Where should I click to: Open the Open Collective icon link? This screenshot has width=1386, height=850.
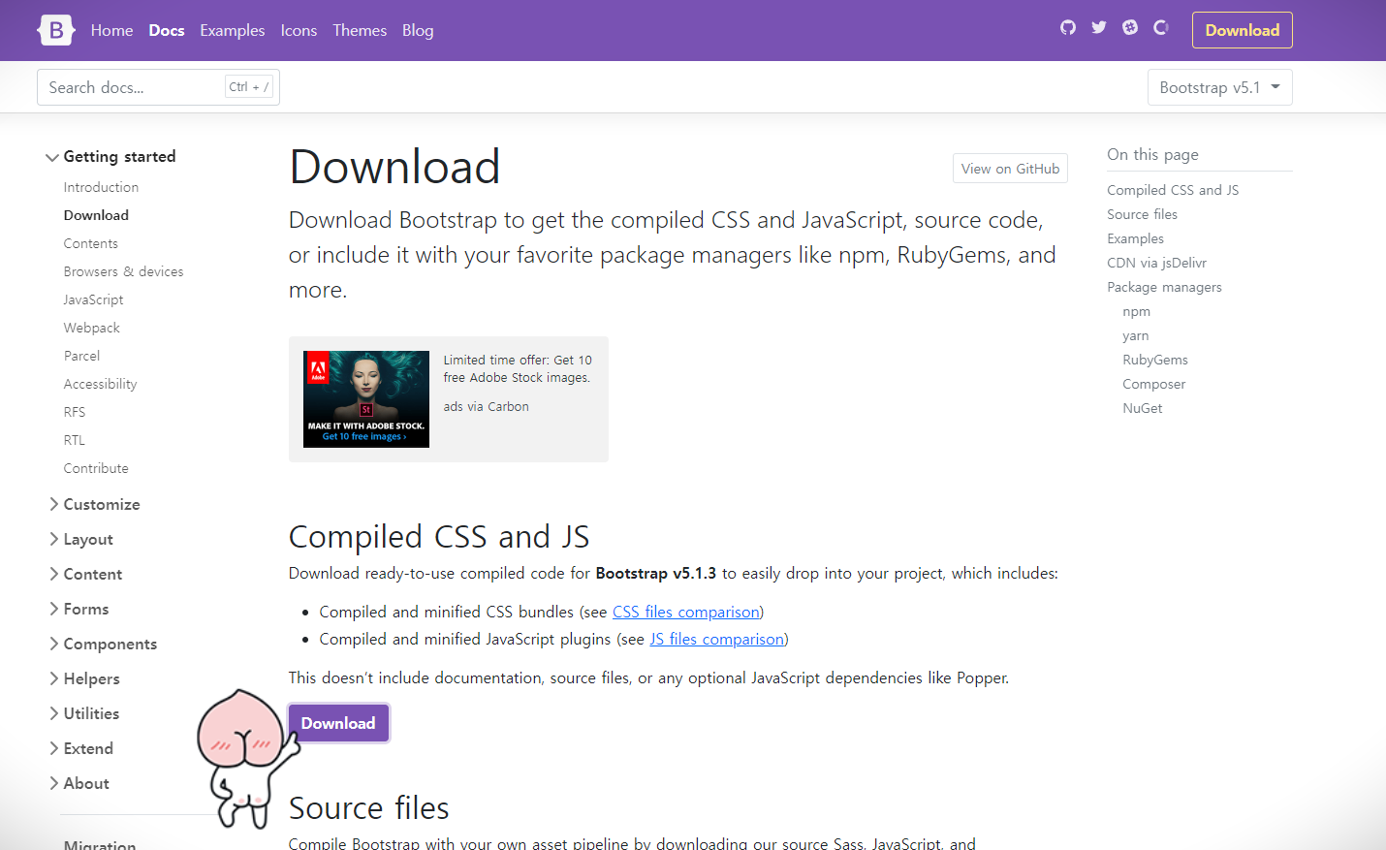[1161, 27]
